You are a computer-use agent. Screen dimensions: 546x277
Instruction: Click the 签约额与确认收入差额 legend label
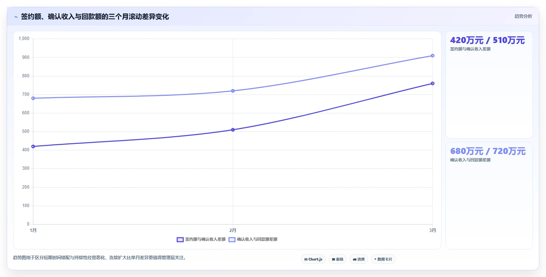[x=205, y=239]
